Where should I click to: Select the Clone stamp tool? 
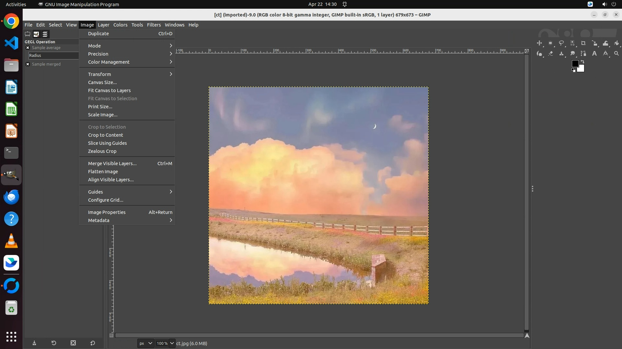pyautogui.click(x=561, y=54)
